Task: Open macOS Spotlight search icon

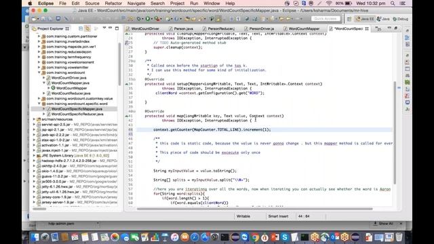Action: pos(393,3)
